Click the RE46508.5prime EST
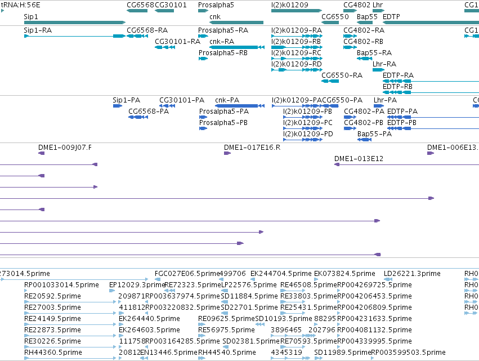Image resolution: width=479 pixels, height=361 pixels. click(293, 291)
